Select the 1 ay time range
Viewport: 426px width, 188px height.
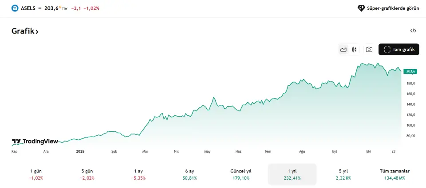click(x=138, y=174)
